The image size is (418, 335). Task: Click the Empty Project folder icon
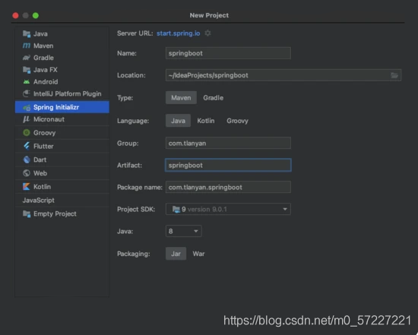click(27, 213)
